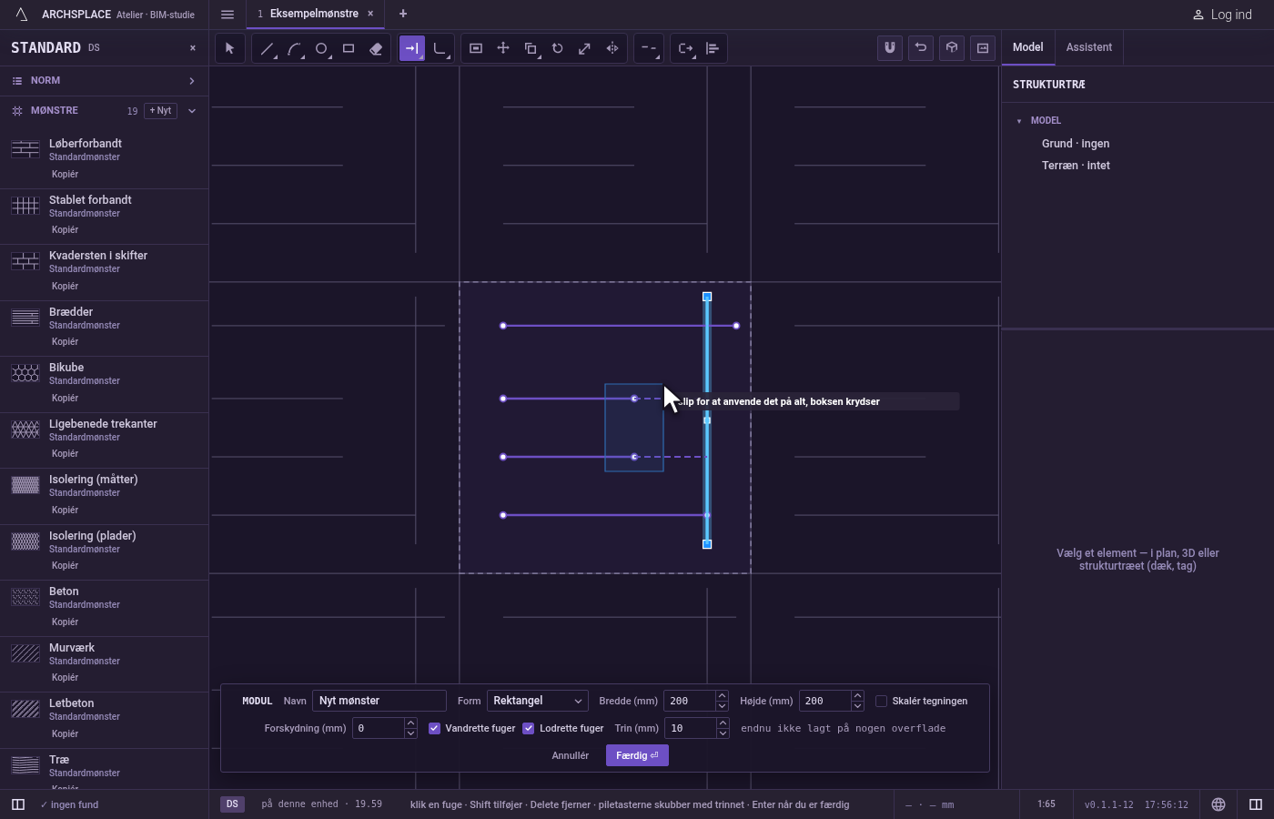
Task: Click the Færdig button
Action: coord(637,755)
